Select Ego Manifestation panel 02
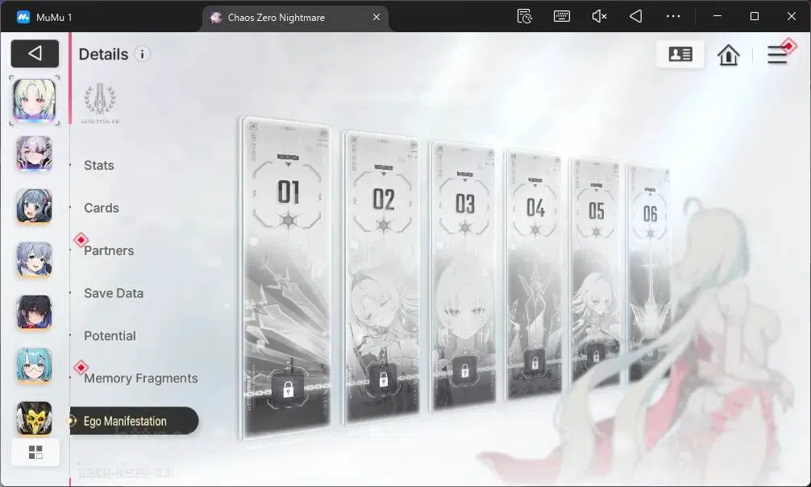Screen dimensions: 811x487 click(x=382, y=277)
